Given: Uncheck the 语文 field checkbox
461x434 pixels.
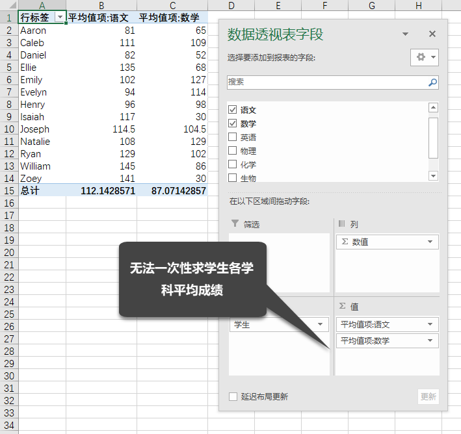Looking at the screenshot, I should tap(233, 110).
